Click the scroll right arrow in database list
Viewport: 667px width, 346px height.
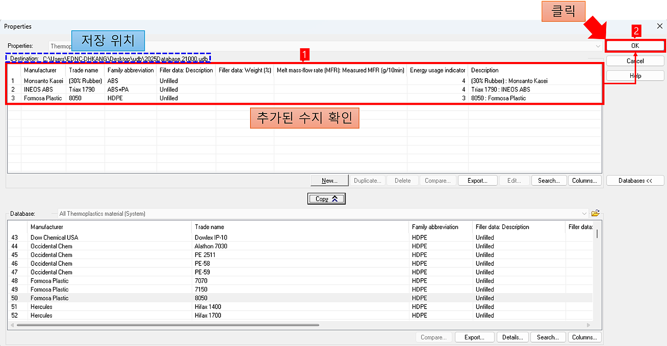589,325
